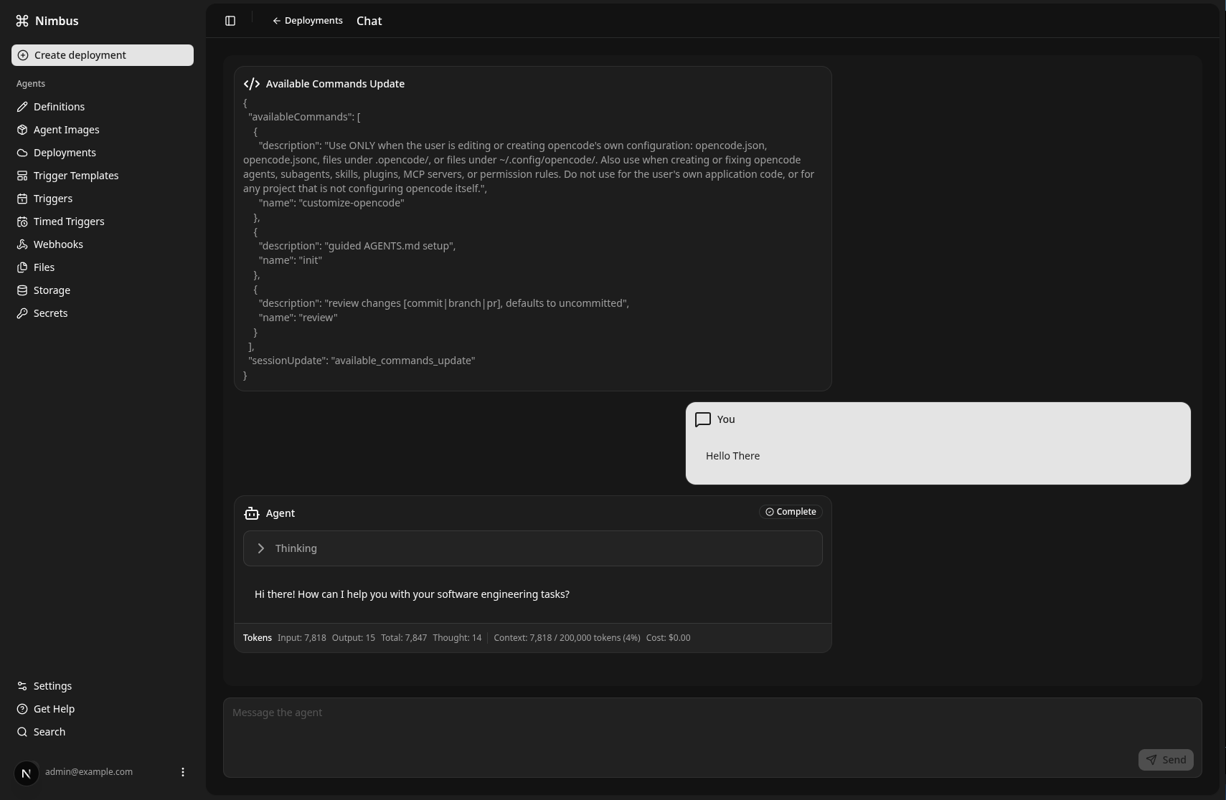Click the Create deployment button
The image size is (1226, 800).
tap(103, 55)
